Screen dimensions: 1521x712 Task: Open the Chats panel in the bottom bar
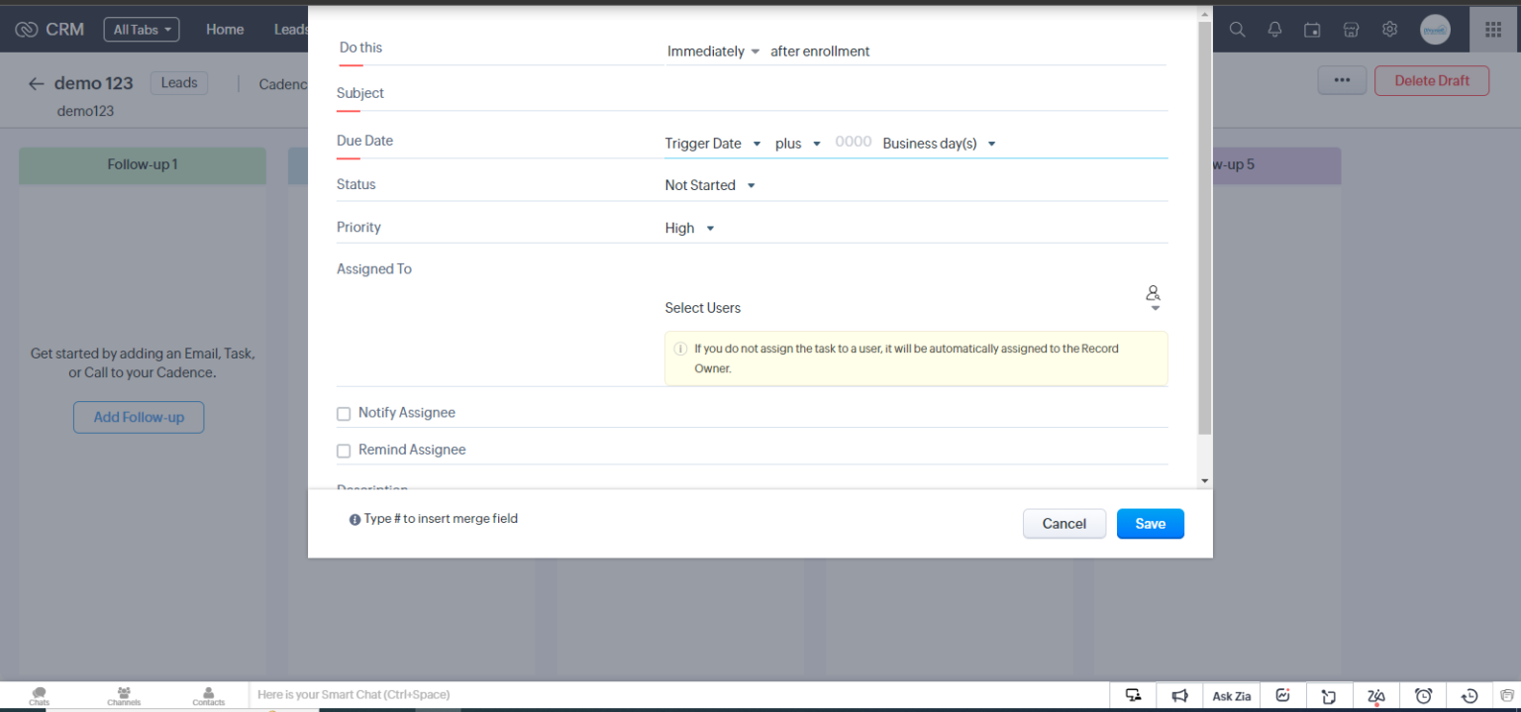click(x=39, y=695)
